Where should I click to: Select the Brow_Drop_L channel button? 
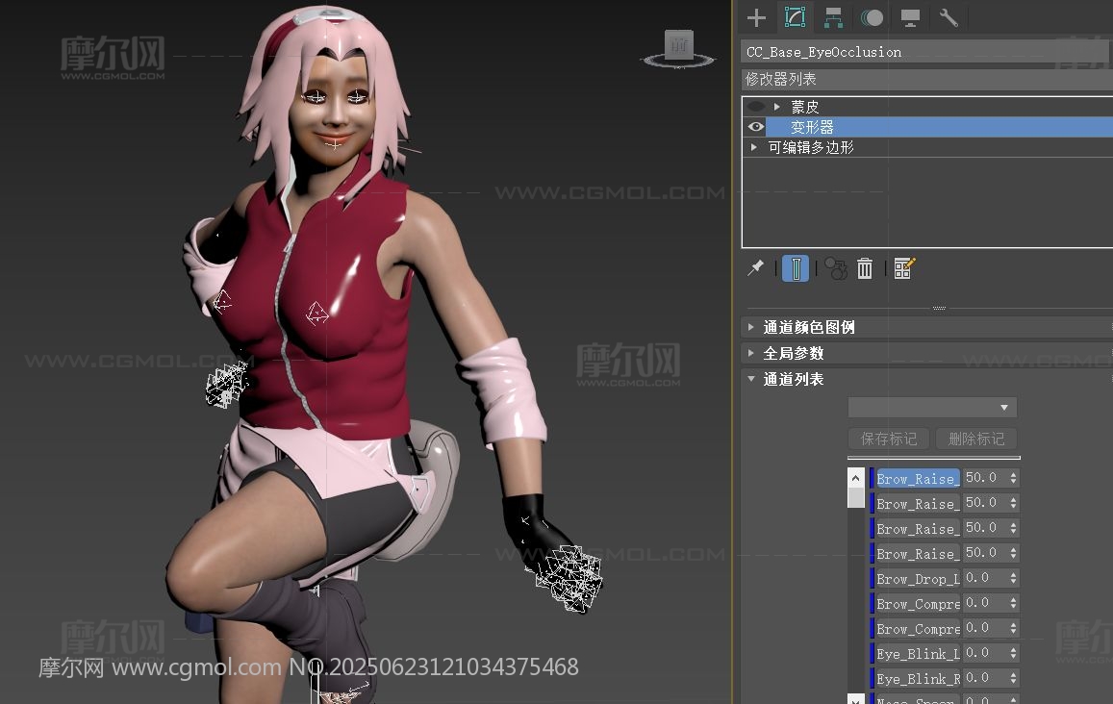[918, 578]
